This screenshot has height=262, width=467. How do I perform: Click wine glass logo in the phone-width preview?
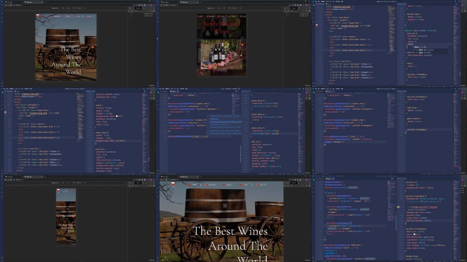click(59, 191)
